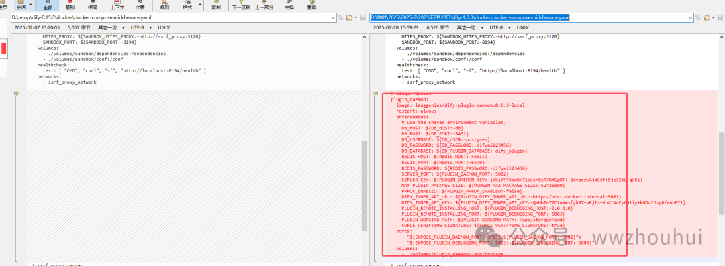Screen dimensions: 725x266
Task: Click the right pane go arrow icon
Action: coord(699,17)
